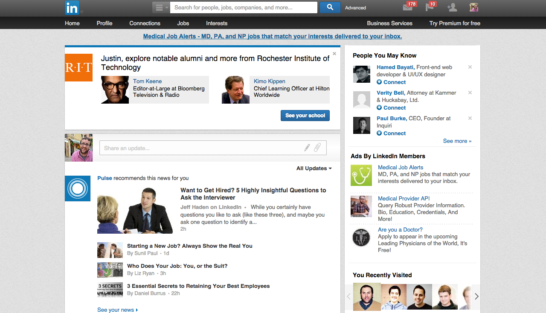This screenshot has width=546, height=313.
Task: Connect with Verity Bell
Action: click(x=391, y=107)
